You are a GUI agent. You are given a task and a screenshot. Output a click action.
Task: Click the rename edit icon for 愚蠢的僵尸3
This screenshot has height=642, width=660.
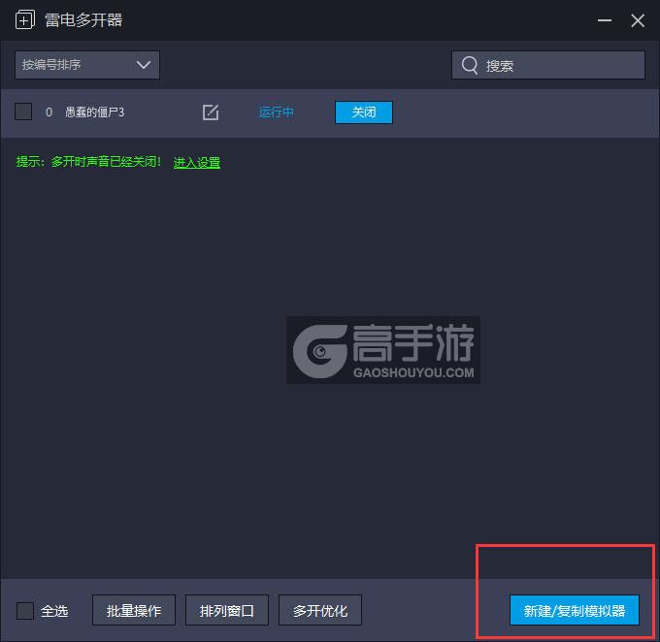(211, 112)
